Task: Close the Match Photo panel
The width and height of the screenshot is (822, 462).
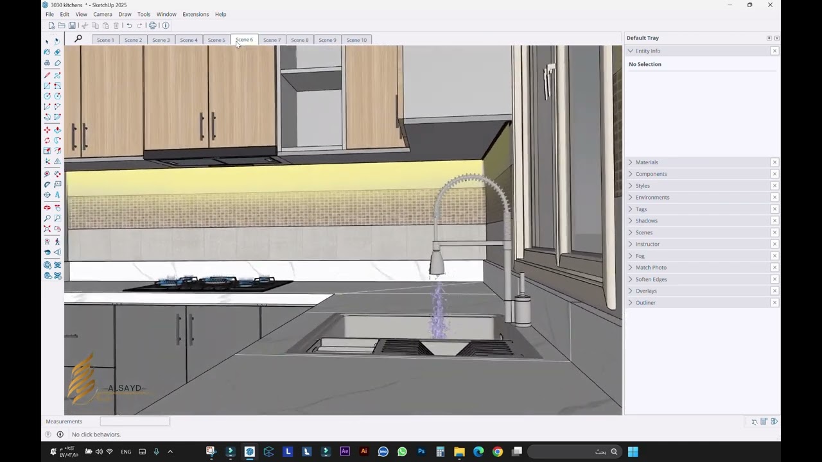Action: tap(774, 268)
